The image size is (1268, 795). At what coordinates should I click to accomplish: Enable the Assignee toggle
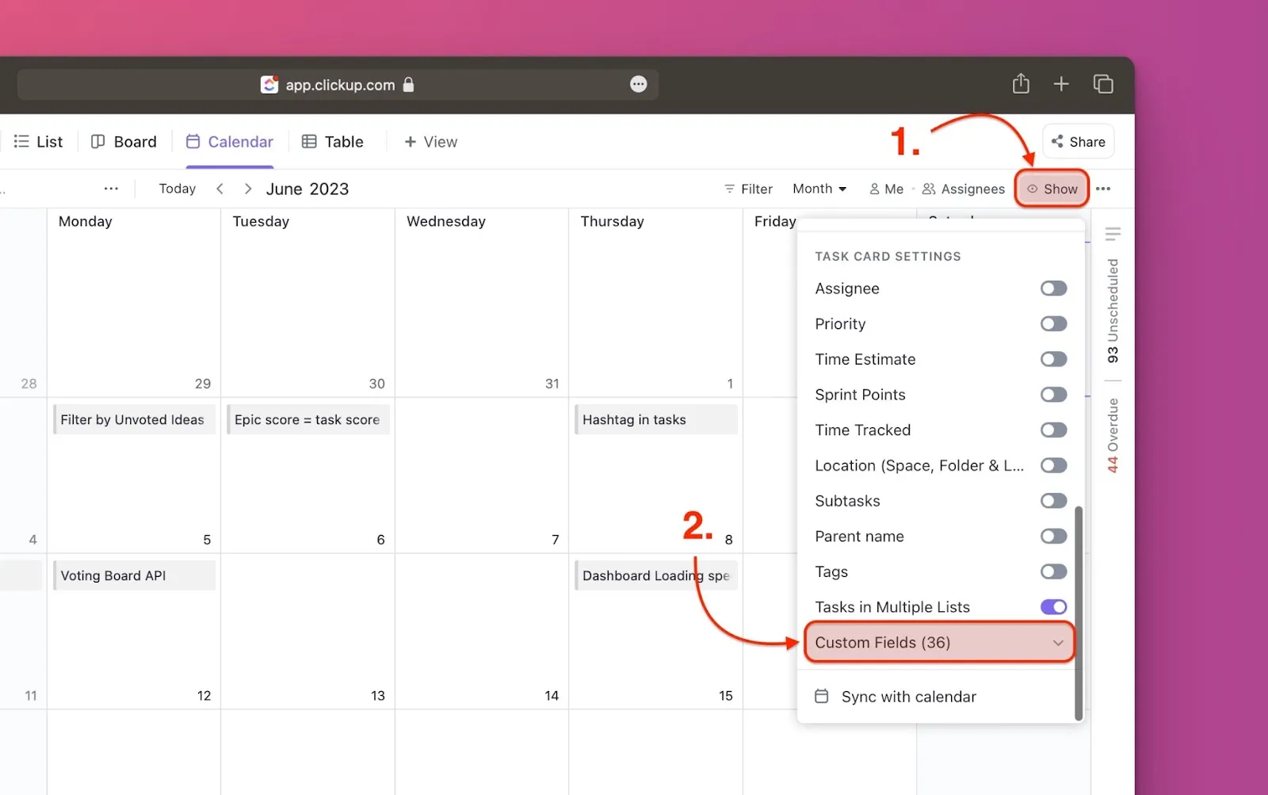click(1053, 289)
